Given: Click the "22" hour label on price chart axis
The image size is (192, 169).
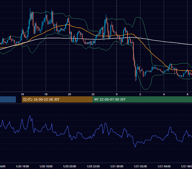Looking at the screenshot, I should (93, 94).
